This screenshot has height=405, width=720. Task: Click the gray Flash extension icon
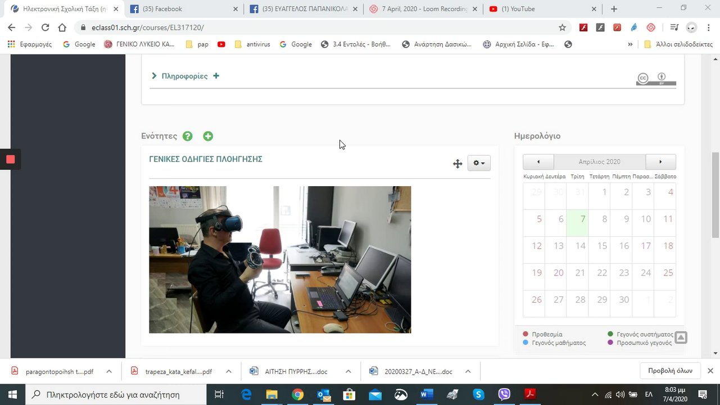pyautogui.click(x=600, y=28)
